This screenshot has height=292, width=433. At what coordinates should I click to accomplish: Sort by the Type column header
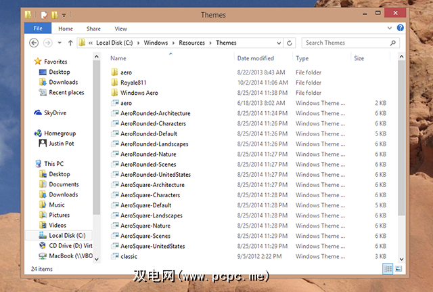click(x=302, y=58)
